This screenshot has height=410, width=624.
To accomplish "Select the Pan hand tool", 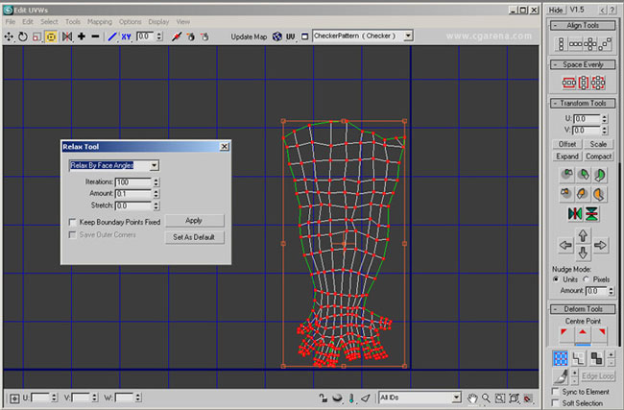I will coord(472,398).
